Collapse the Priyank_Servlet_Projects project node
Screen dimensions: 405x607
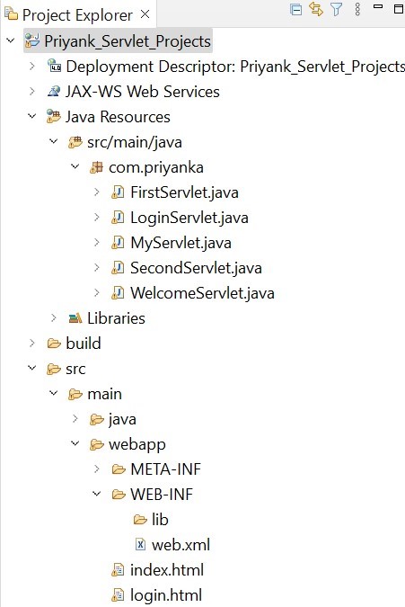pyautogui.click(x=11, y=40)
